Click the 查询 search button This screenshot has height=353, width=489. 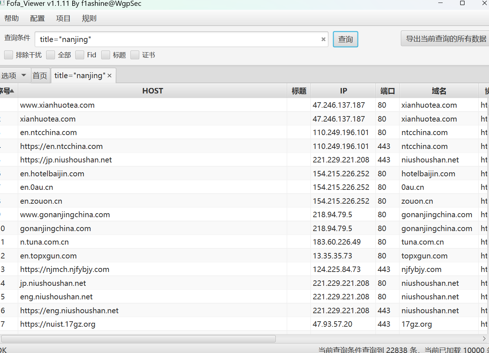point(346,39)
